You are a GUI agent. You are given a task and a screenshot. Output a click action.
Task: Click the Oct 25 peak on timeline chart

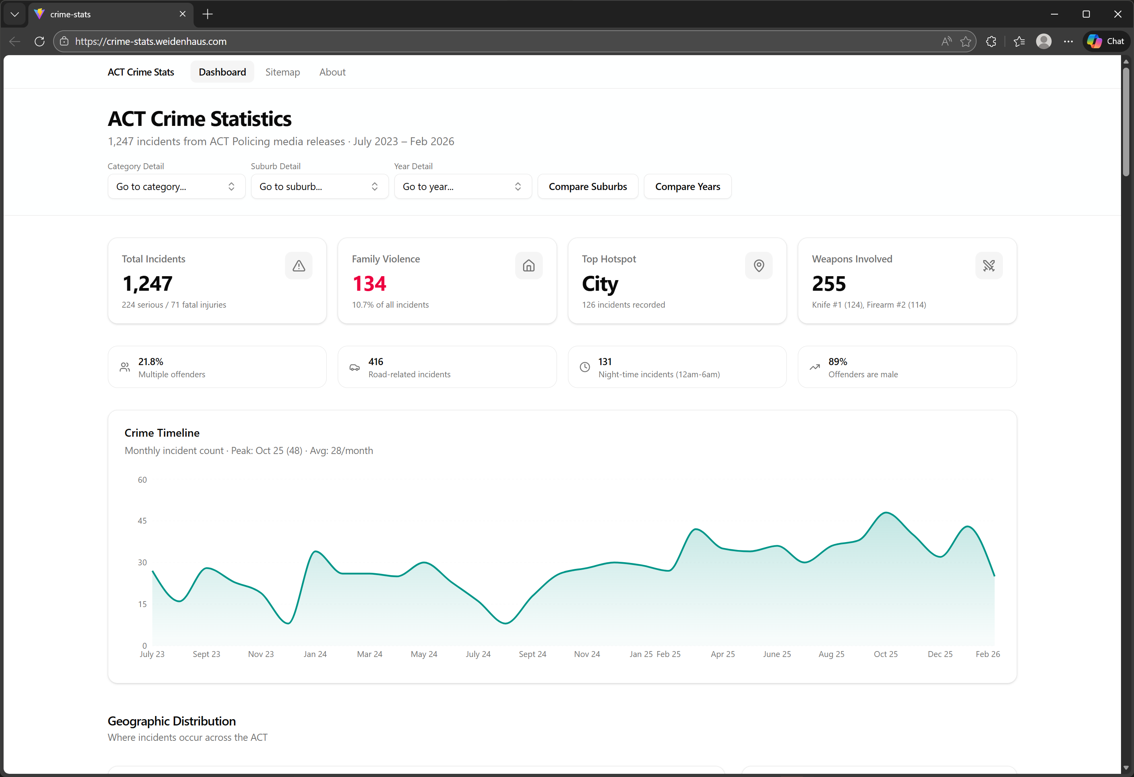[886, 513]
